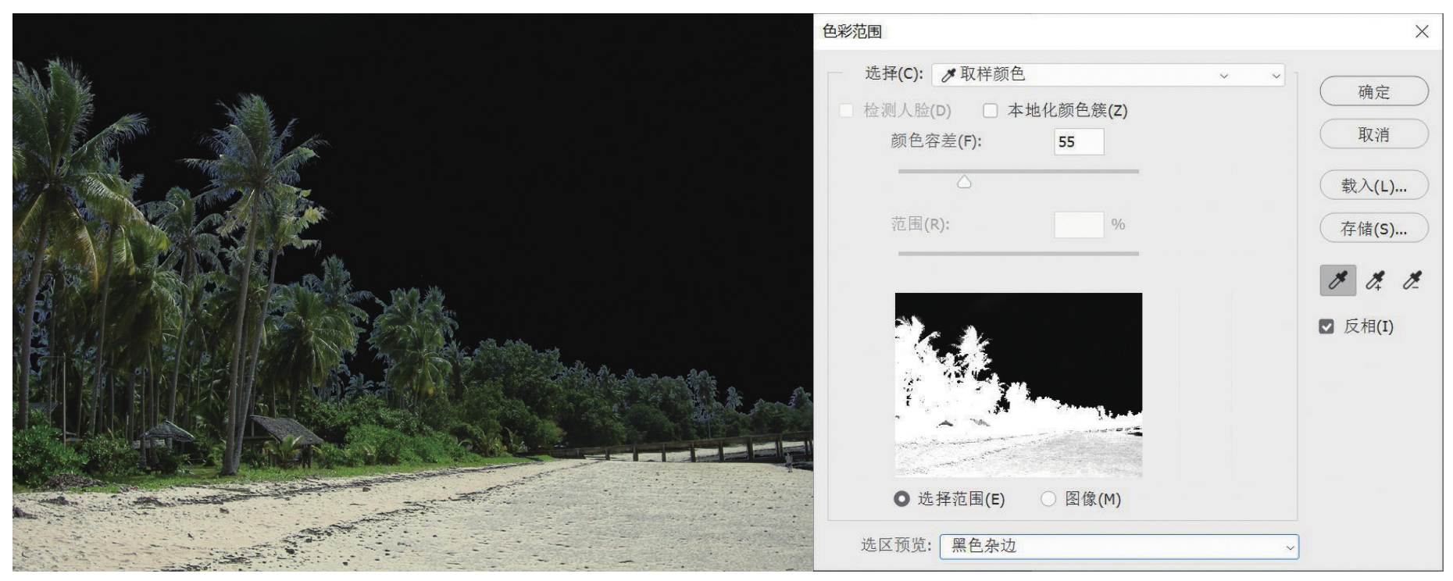Click the 载入(L)... load button
Image resolution: width=1453 pixels, height=581 pixels.
click(x=1374, y=186)
